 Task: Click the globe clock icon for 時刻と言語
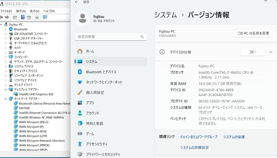(x=80, y=123)
